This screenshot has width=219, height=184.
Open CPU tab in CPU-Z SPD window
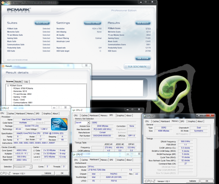76,115
